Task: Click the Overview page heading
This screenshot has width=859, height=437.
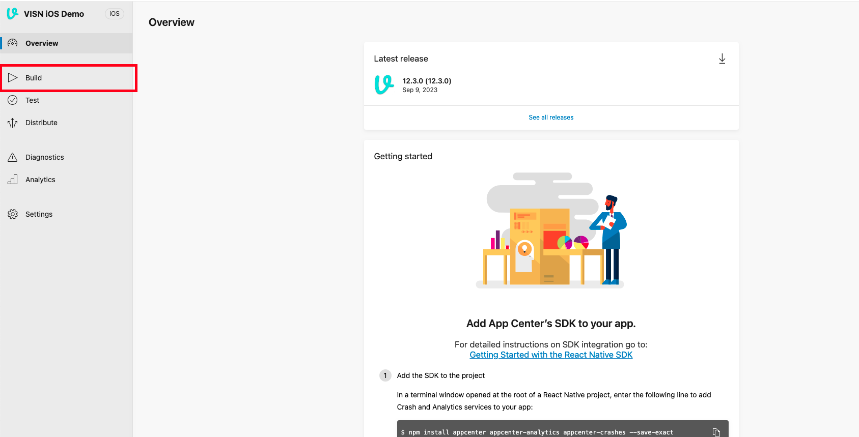Action: [x=172, y=22]
